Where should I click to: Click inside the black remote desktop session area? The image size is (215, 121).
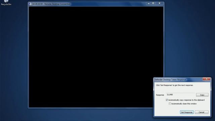pyautogui.click(x=96, y=57)
